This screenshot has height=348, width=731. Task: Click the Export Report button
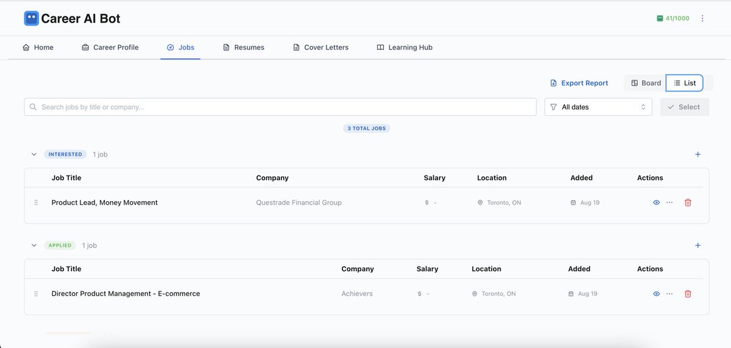(x=579, y=83)
